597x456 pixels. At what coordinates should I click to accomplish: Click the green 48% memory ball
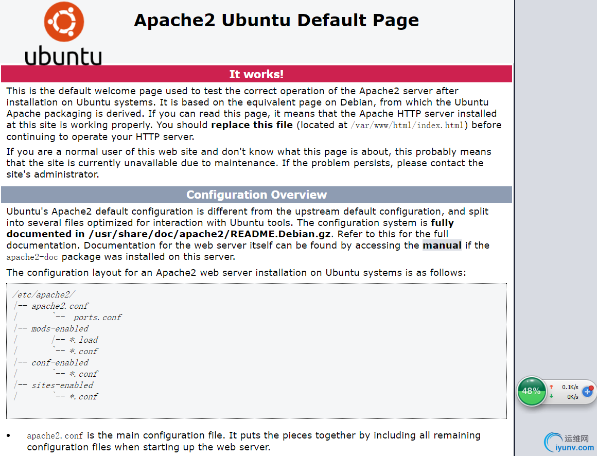(x=531, y=391)
